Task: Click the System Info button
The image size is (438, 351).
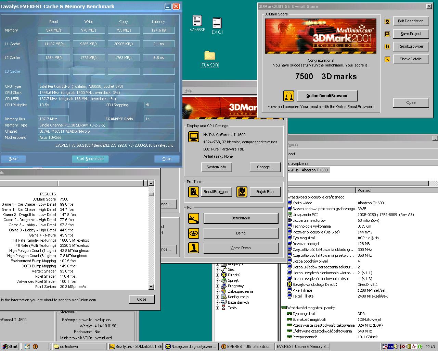Action: (216, 167)
